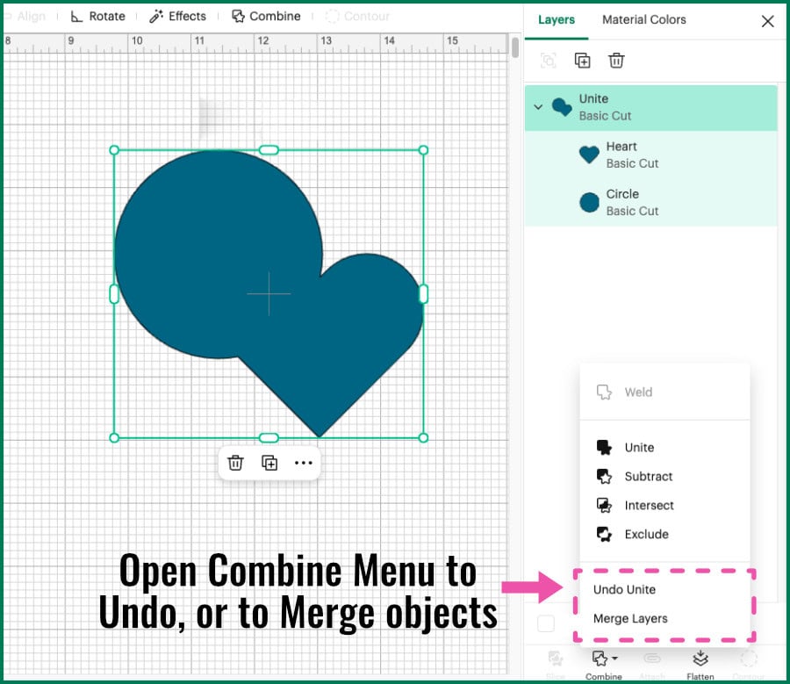This screenshot has width=790, height=684.
Task: Click the greyed-out Contour toolbar option
Action: pos(357,16)
